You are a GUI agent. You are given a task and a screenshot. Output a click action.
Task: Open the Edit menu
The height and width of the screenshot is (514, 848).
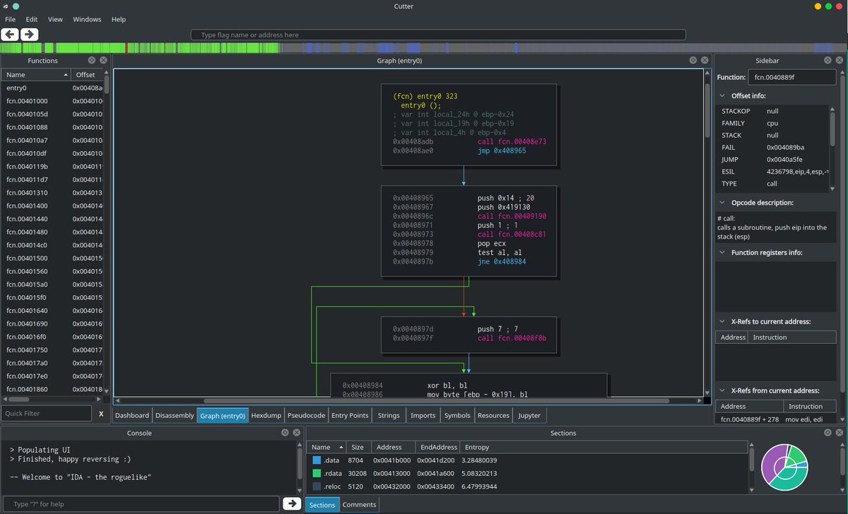click(32, 19)
